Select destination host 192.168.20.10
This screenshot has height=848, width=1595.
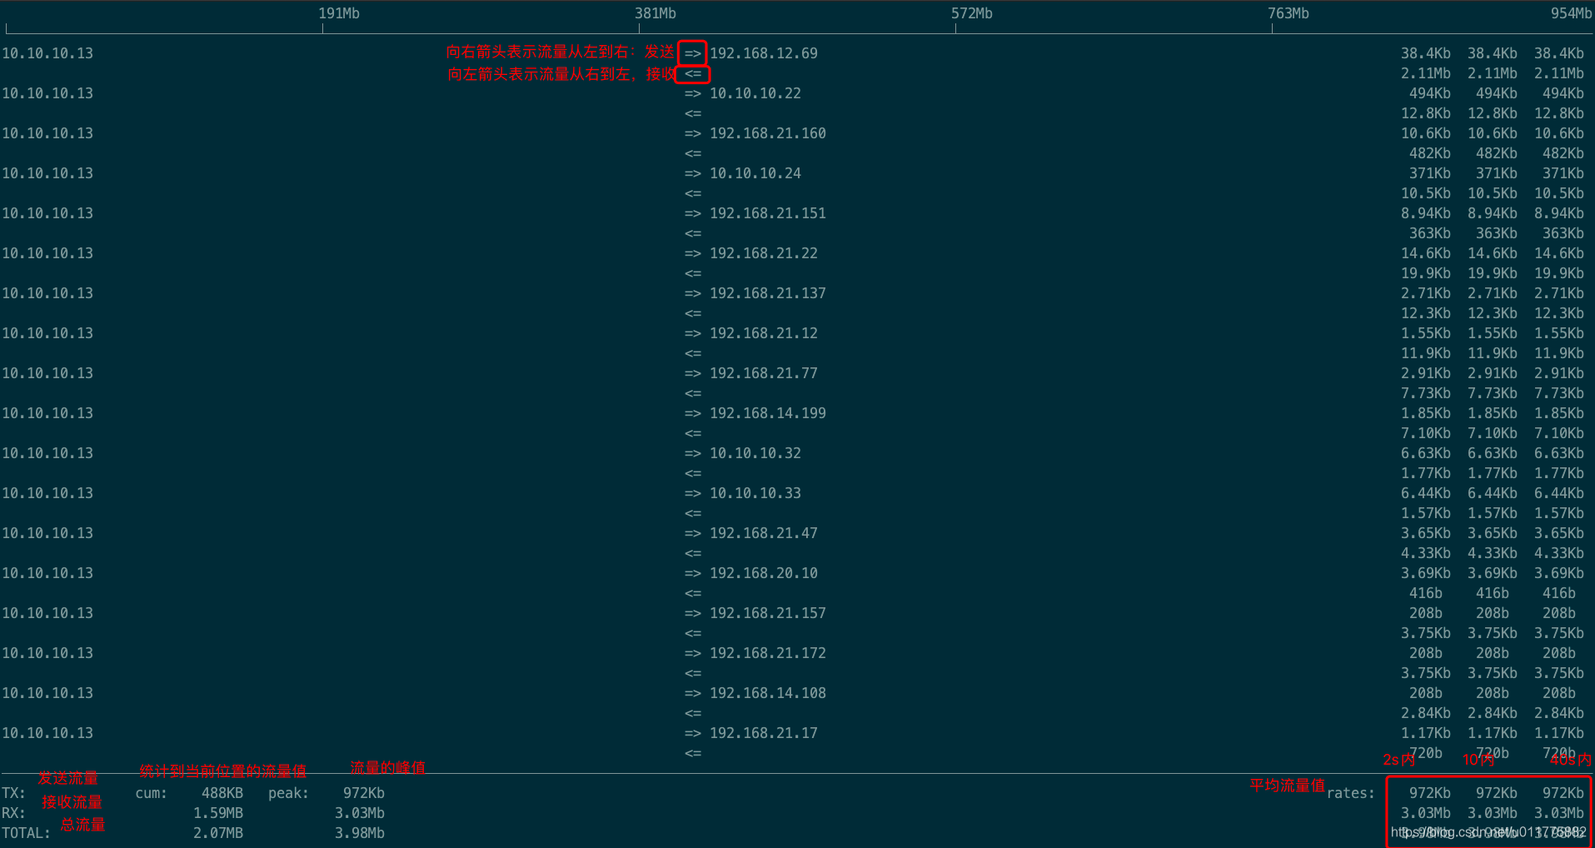(764, 573)
